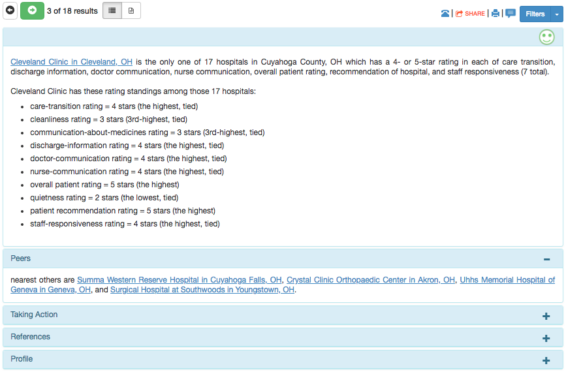Image resolution: width=566 pixels, height=372 pixels.
Task: Open the Cleveland Clinic in Cleveland, OH link
Action: click(x=71, y=62)
